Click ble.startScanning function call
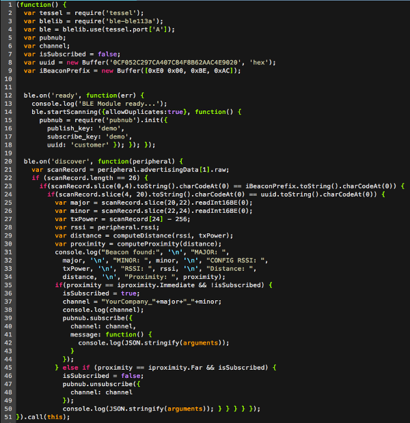The height and width of the screenshot is (423, 410). click(65, 111)
